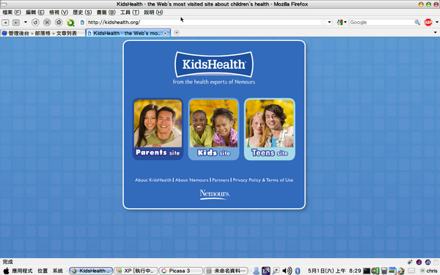Open the list-all-tabs dropdown arrow
This screenshot has height=275, width=440.
(x=435, y=32)
